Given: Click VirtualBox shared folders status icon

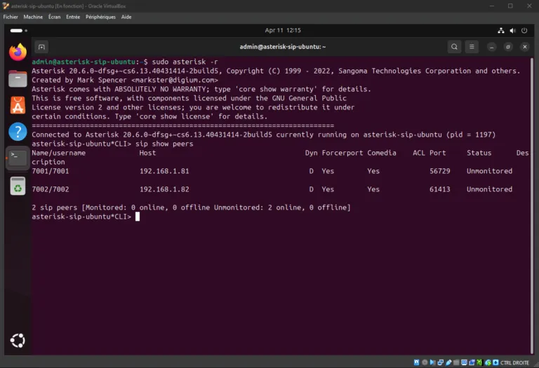Looking at the screenshot, I should click(x=456, y=362).
